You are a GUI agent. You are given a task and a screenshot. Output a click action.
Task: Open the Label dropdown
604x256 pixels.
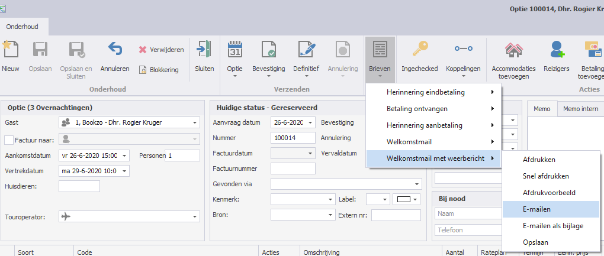[385, 199]
